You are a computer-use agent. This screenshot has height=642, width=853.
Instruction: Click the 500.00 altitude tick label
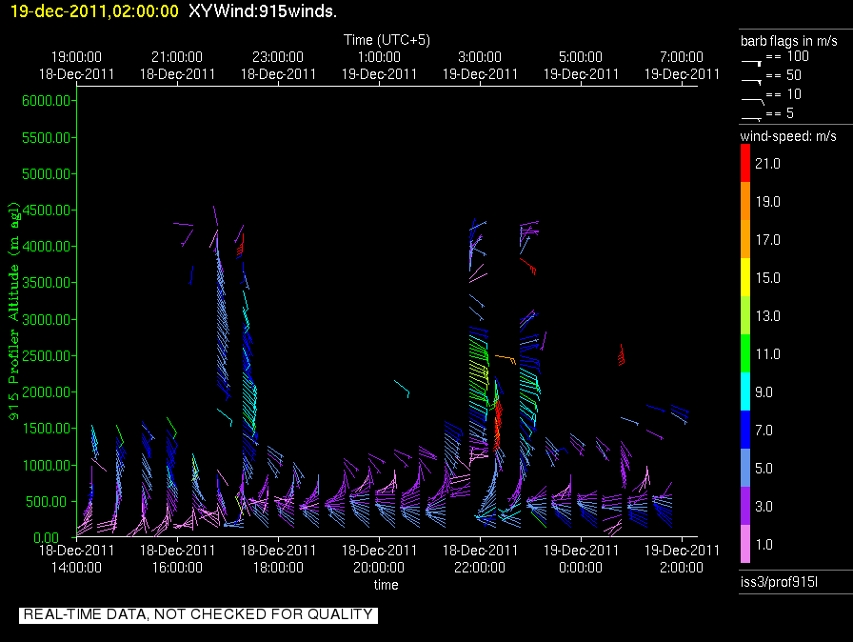[x=49, y=502]
